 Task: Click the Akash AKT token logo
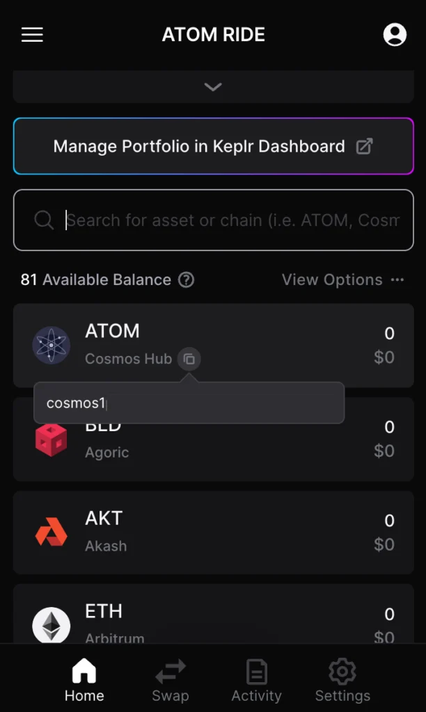tap(52, 532)
